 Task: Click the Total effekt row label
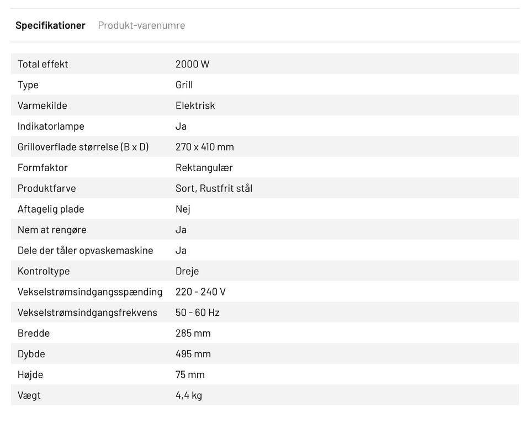coord(43,64)
